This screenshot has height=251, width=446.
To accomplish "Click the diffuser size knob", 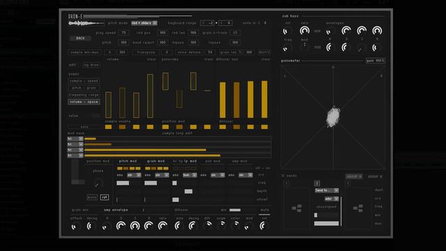I will pos(179,226).
